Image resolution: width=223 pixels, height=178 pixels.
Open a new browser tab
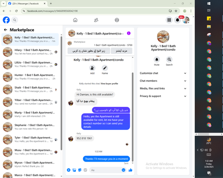[51, 4]
